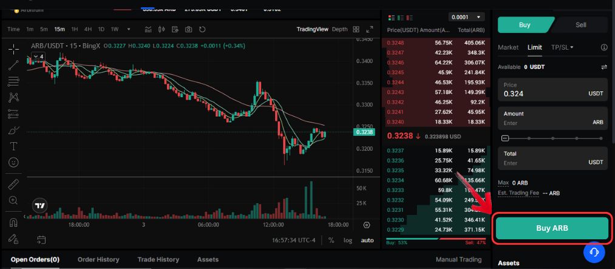Focus the Price input field
The height and width of the screenshot is (269, 615).
coord(552,90)
